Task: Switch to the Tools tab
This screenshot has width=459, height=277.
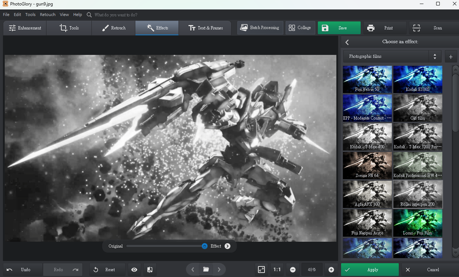Action: 69,28
